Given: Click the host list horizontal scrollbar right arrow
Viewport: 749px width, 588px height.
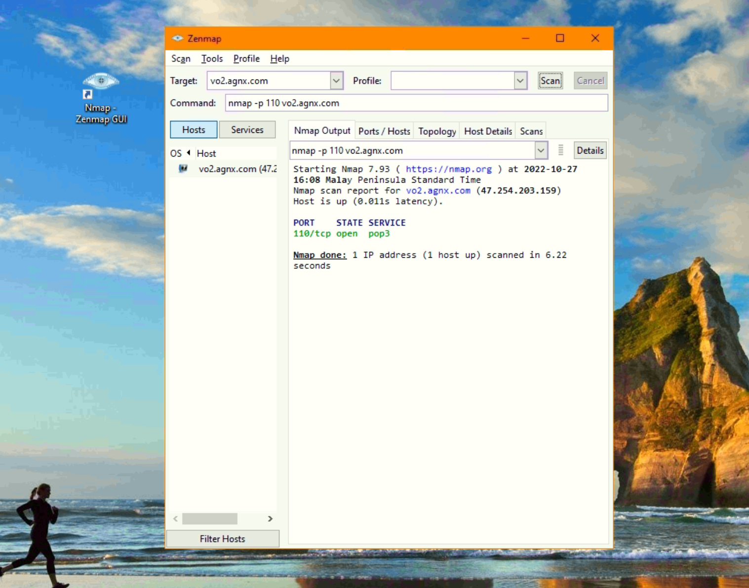Looking at the screenshot, I should click(270, 518).
